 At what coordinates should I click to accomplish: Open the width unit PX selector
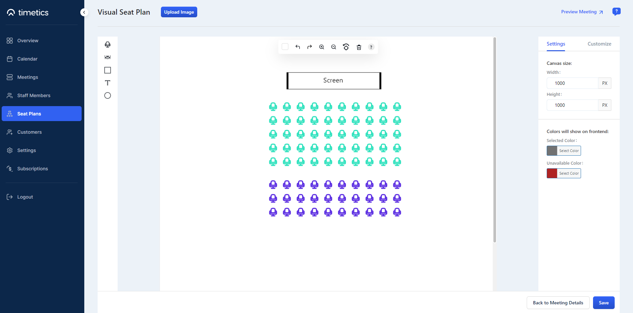[x=604, y=83]
